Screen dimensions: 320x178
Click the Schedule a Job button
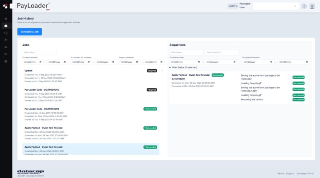pyautogui.click(x=30, y=32)
